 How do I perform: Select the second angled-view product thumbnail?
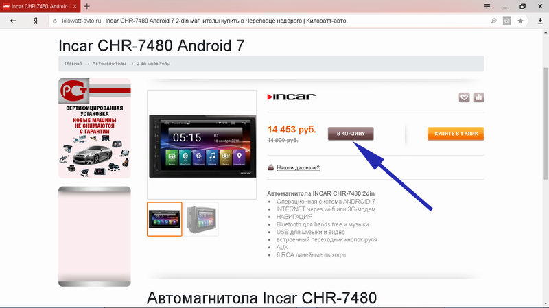coord(201,219)
